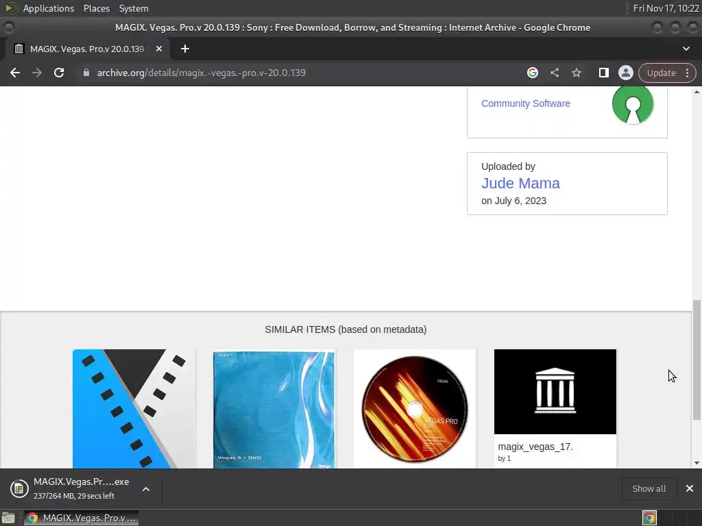702x526 pixels.
Task: Expand download options for MAGIX.Vegas.Pr exe
Action: pyautogui.click(x=146, y=489)
